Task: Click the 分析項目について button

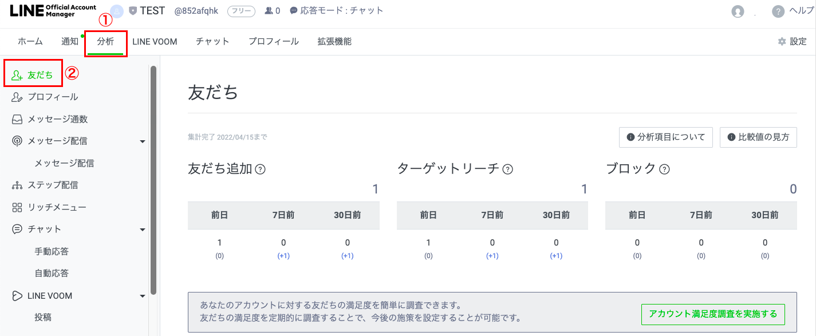Action: [665, 137]
